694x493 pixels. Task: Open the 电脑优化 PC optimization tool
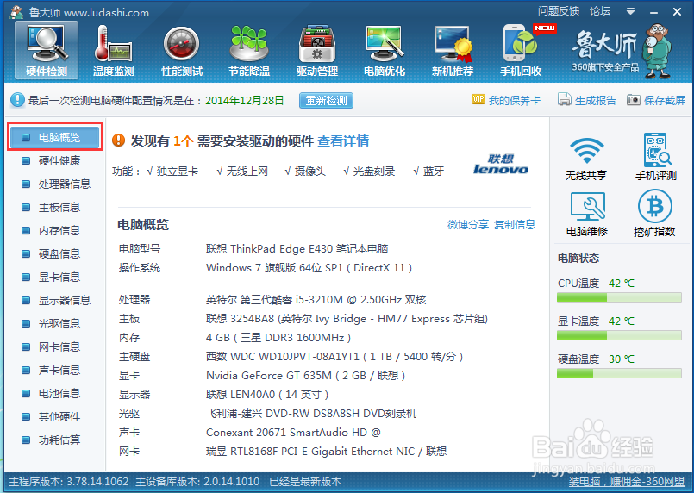385,51
